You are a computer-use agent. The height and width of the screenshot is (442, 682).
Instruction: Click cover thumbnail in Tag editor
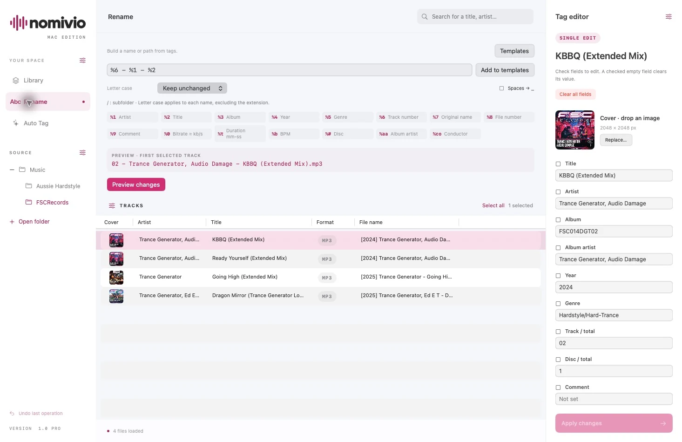[575, 130]
